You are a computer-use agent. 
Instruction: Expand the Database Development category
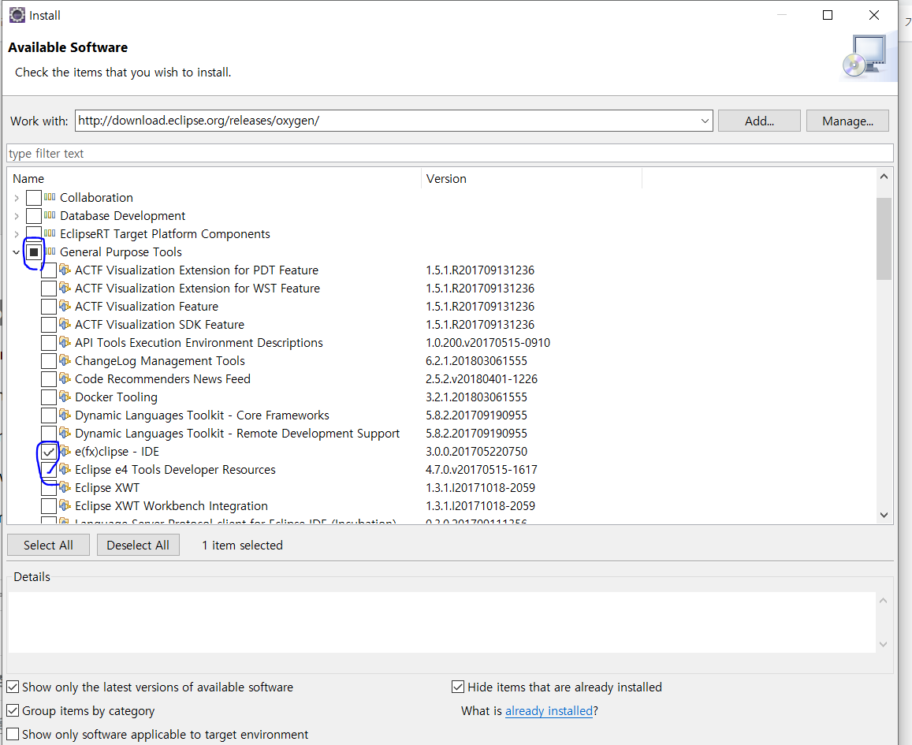pos(17,216)
